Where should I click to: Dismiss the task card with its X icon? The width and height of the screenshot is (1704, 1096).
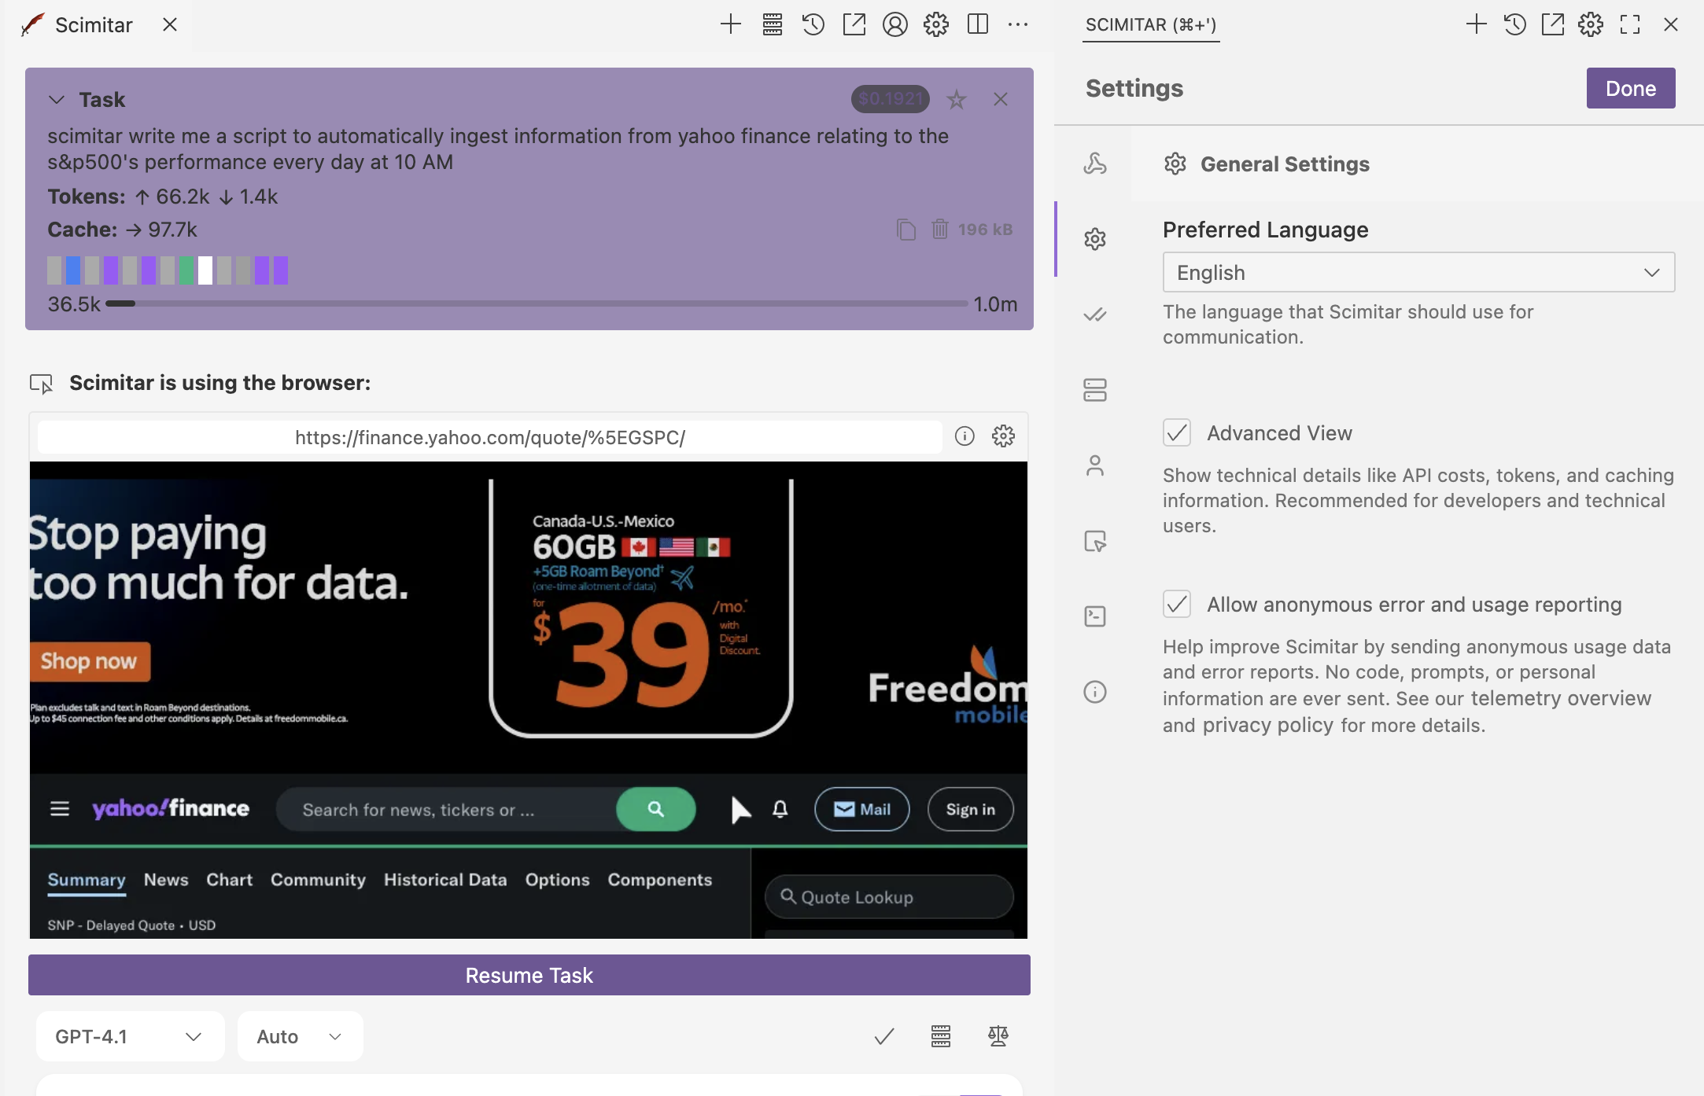coord(1000,99)
